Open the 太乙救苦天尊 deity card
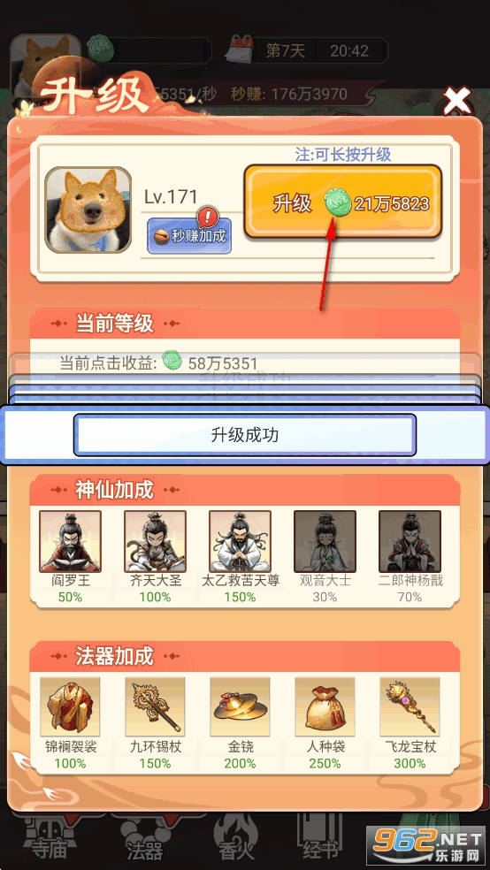The height and width of the screenshot is (870, 490). [240, 541]
